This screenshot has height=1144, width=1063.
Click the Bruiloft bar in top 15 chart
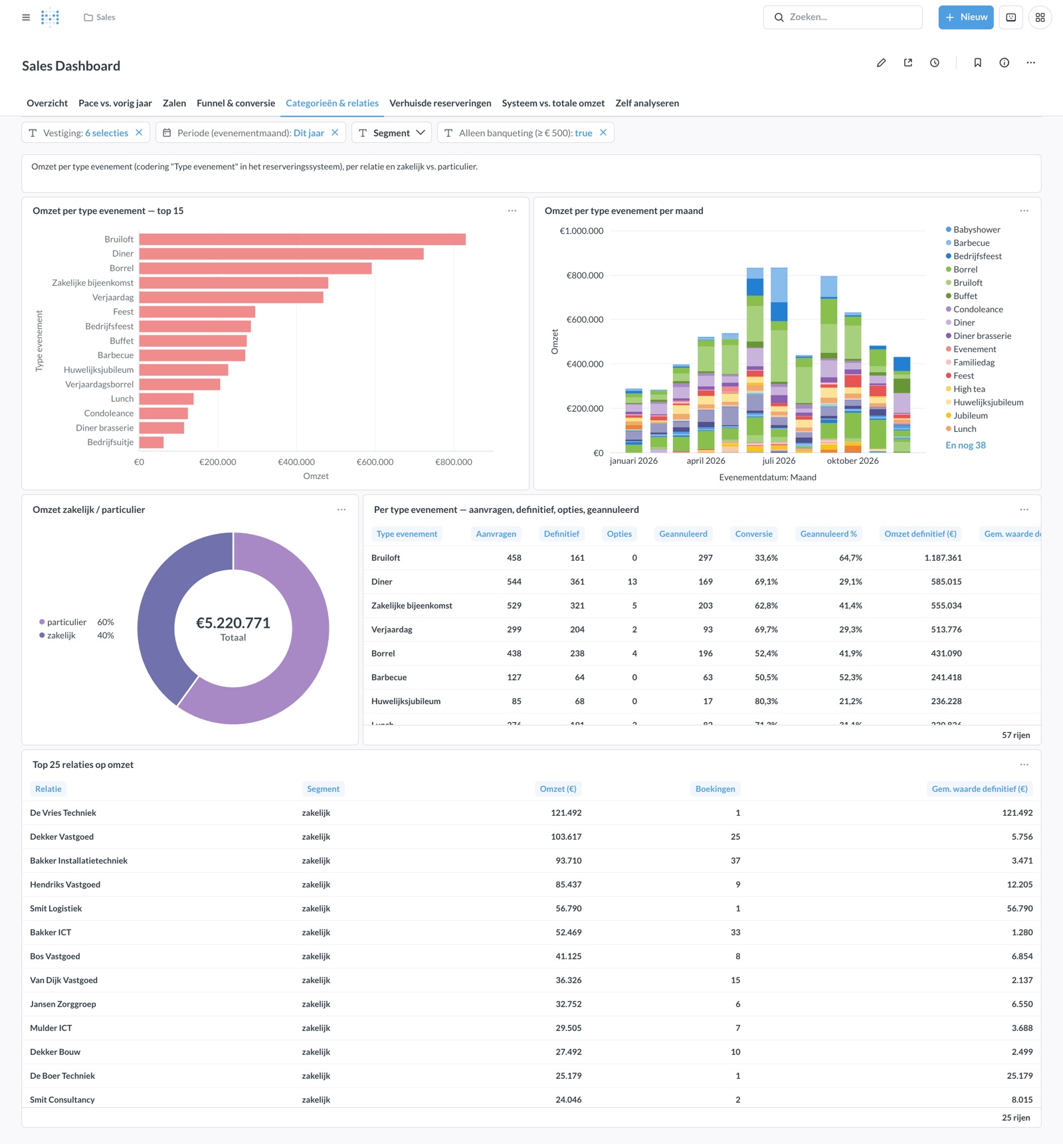click(x=302, y=239)
